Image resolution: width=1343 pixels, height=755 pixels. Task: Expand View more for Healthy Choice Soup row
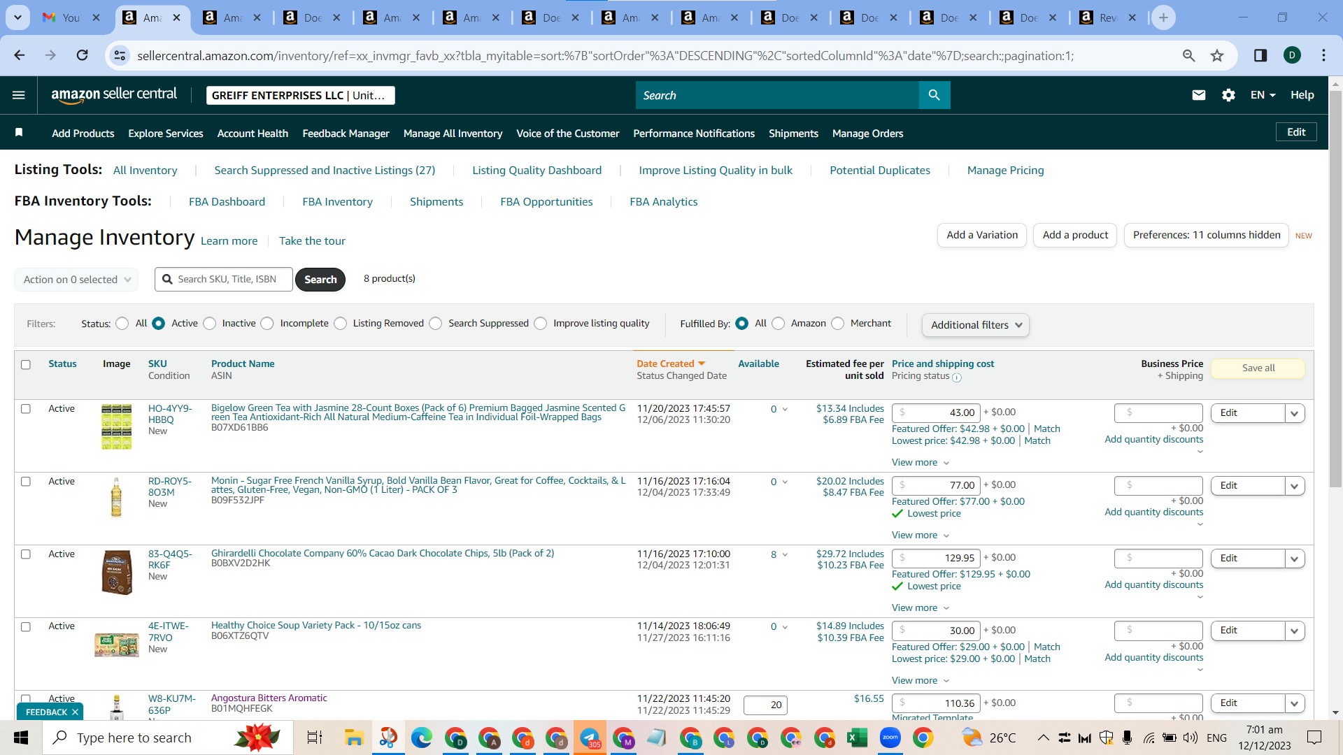[x=921, y=681]
